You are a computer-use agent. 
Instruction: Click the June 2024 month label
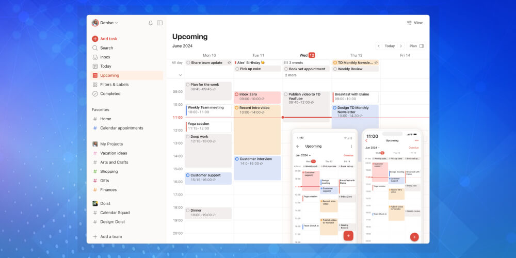(x=182, y=46)
